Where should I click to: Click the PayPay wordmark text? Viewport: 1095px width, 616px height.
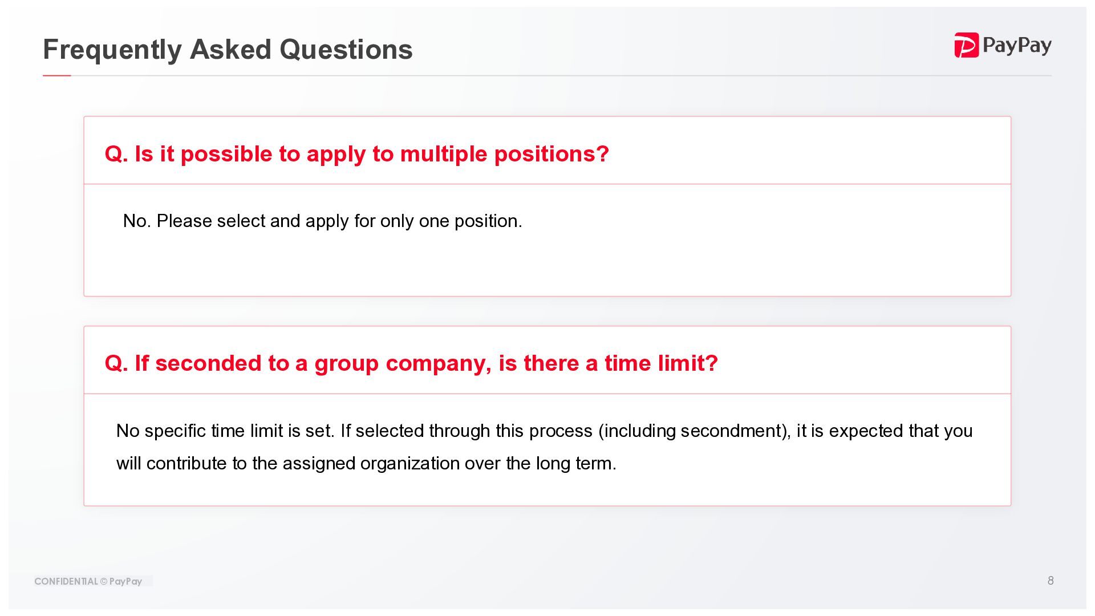[1017, 46]
